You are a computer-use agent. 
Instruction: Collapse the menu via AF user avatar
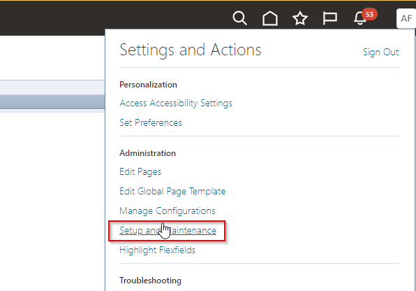point(406,18)
